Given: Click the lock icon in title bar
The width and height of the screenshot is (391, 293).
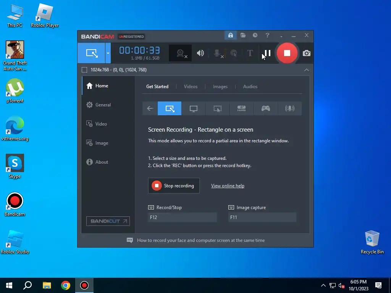Looking at the screenshot, I should tap(230, 35).
